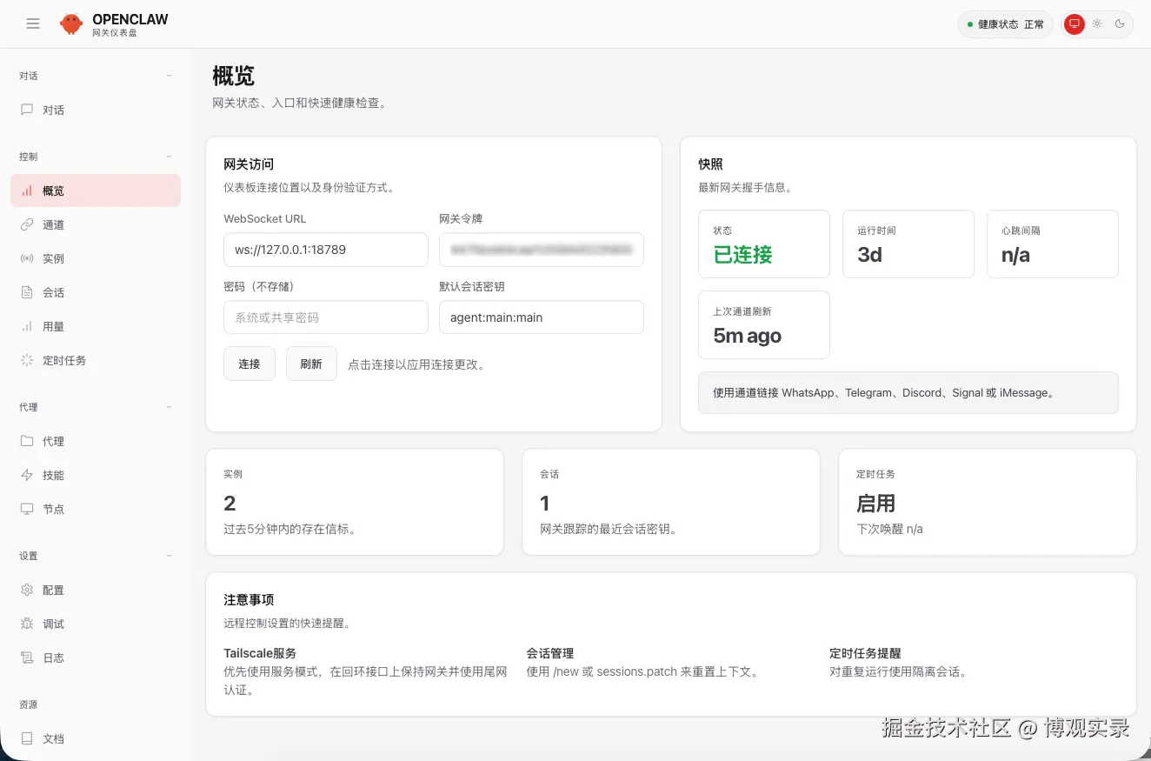
Task: Focus the 网关令牌 token field
Action: (542, 250)
